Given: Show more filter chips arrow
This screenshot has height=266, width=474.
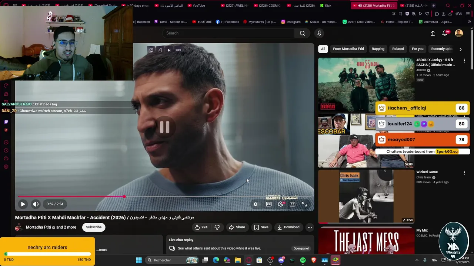Looking at the screenshot, I should (x=460, y=49).
